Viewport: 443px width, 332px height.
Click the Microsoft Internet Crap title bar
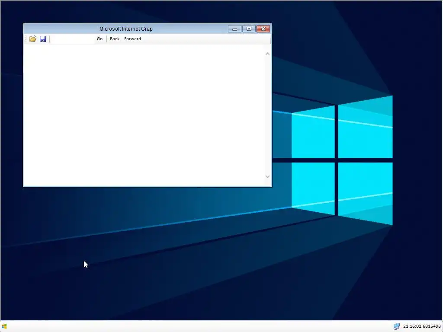[x=126, y=29]
